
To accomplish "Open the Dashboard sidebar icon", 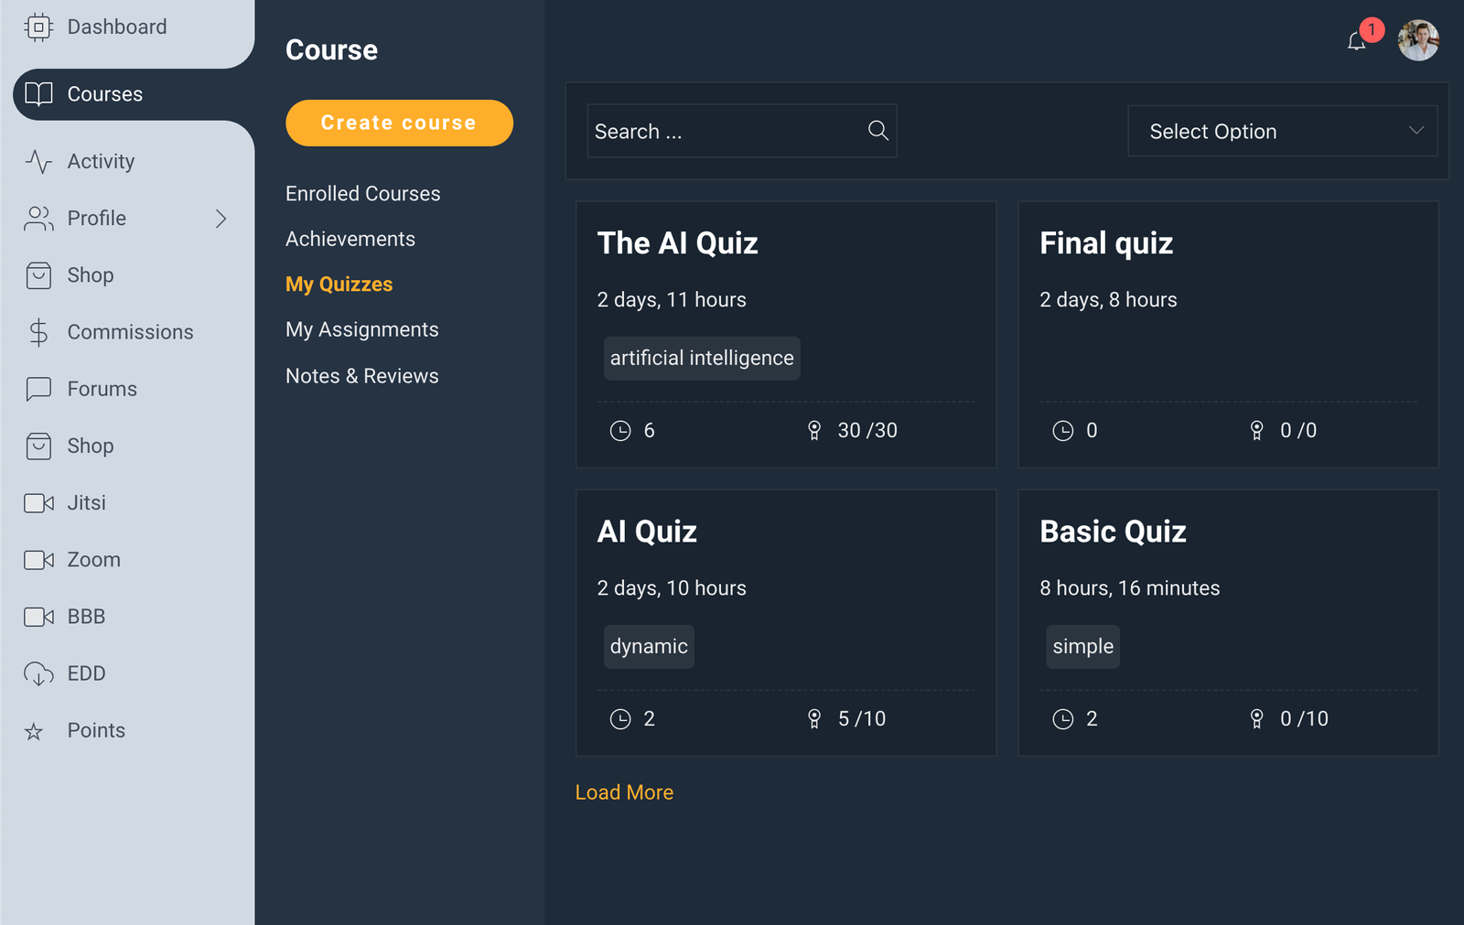I will (38, 27).
